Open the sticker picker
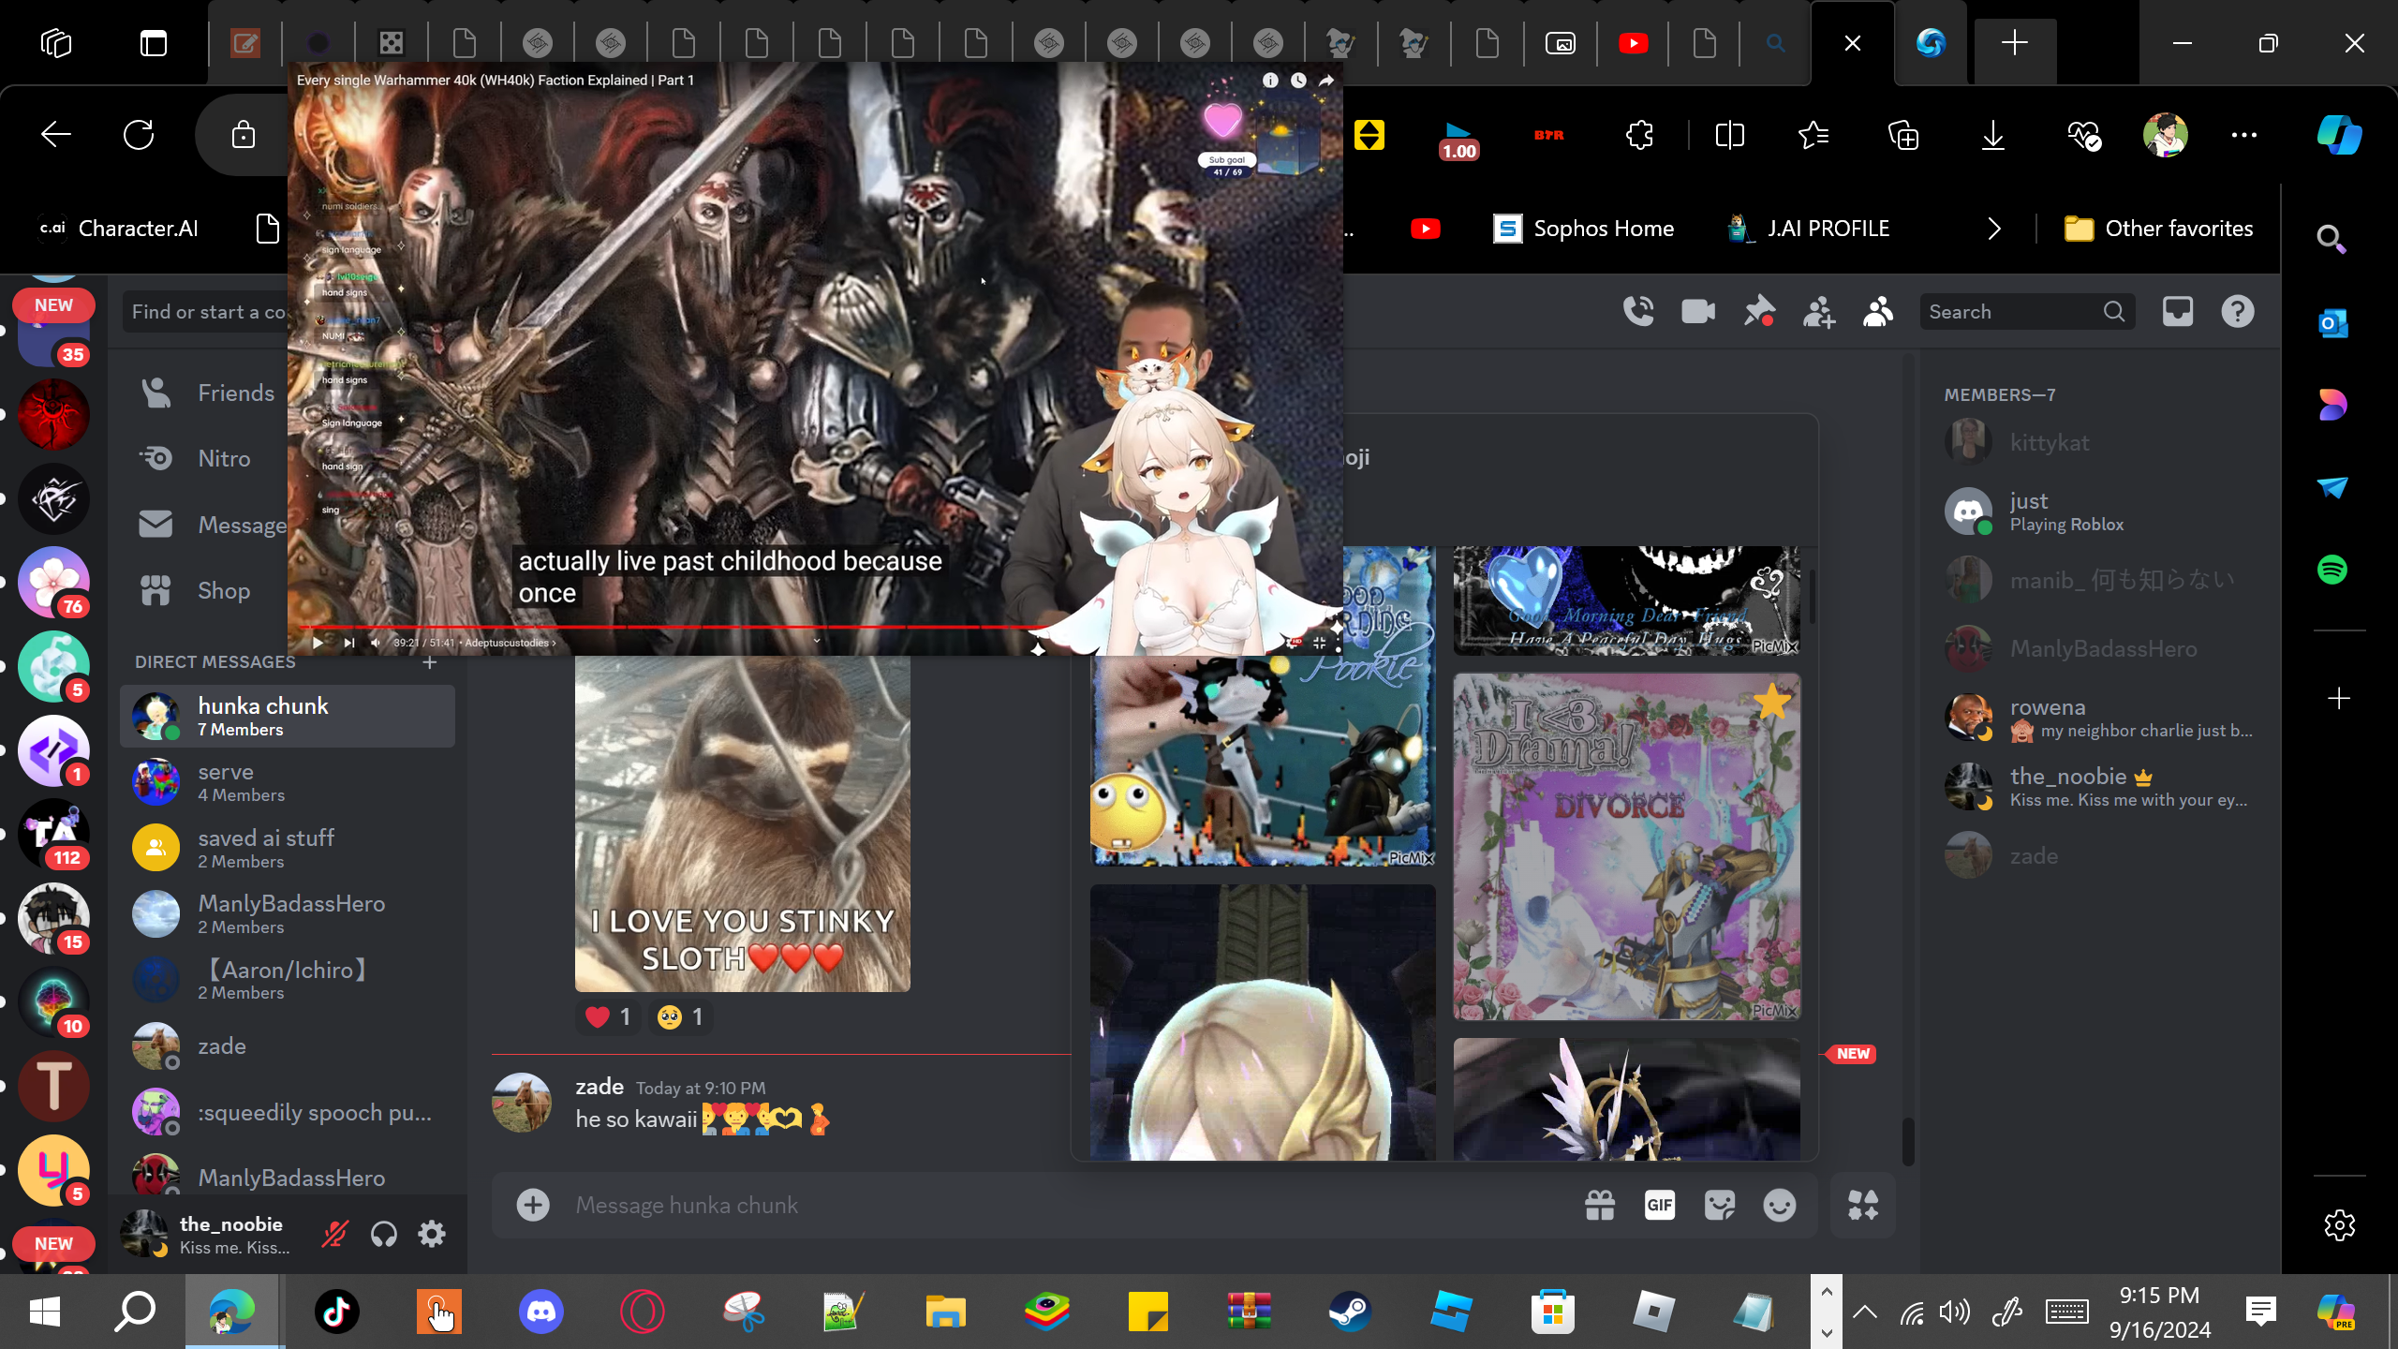The width and height of the screenshot is (2398, 1349). pos(1720,1206)
